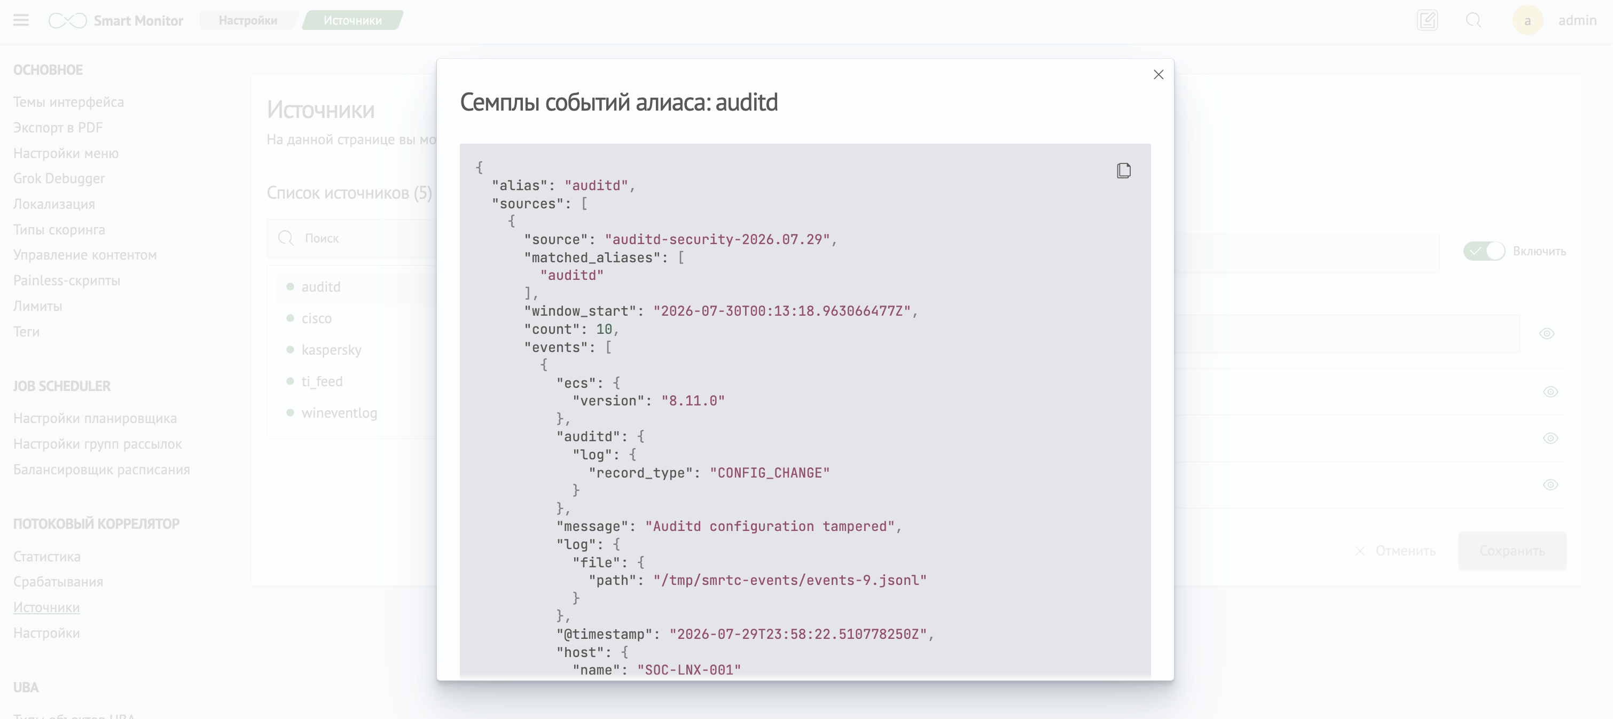Open Настройки групп рассылок page
This screenshot has width=1613, height=719.
pyautogui.click(x=98, y=444)
